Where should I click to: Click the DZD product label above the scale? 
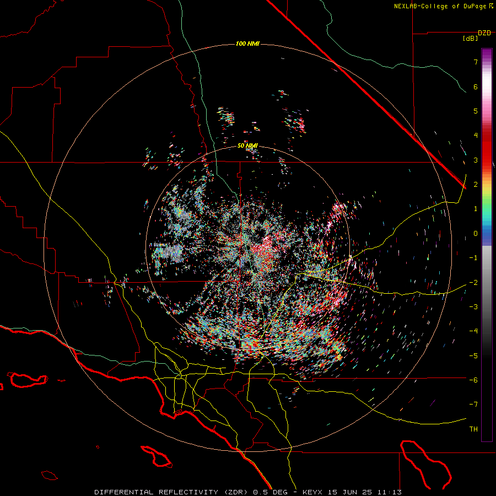coord(484,33)
